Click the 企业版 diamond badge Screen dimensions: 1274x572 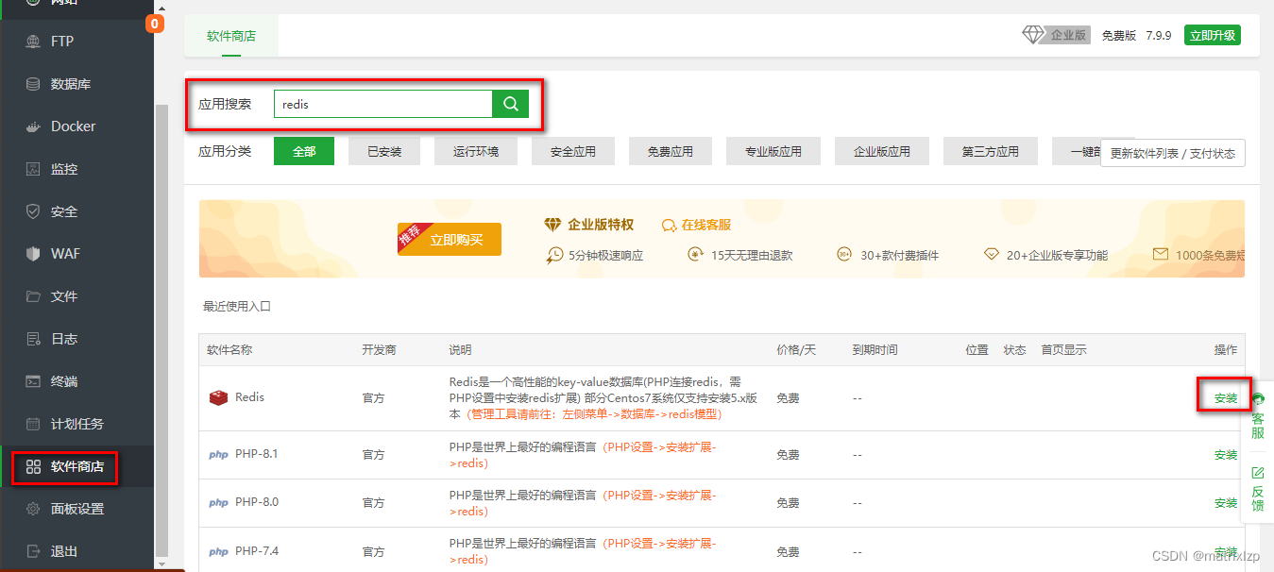click(x=1057, y=35)
